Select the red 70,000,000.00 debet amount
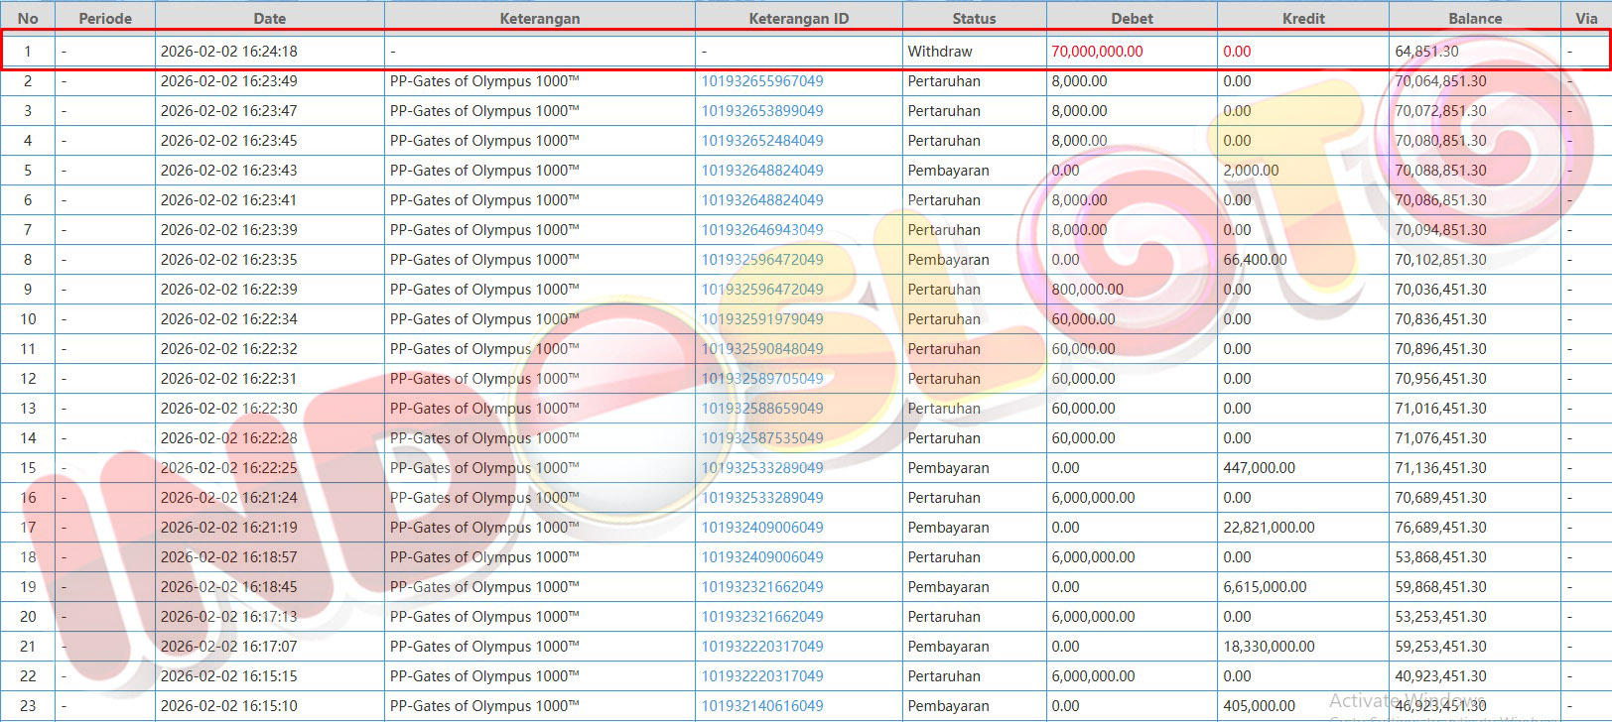 click(x=1097, y=52)
